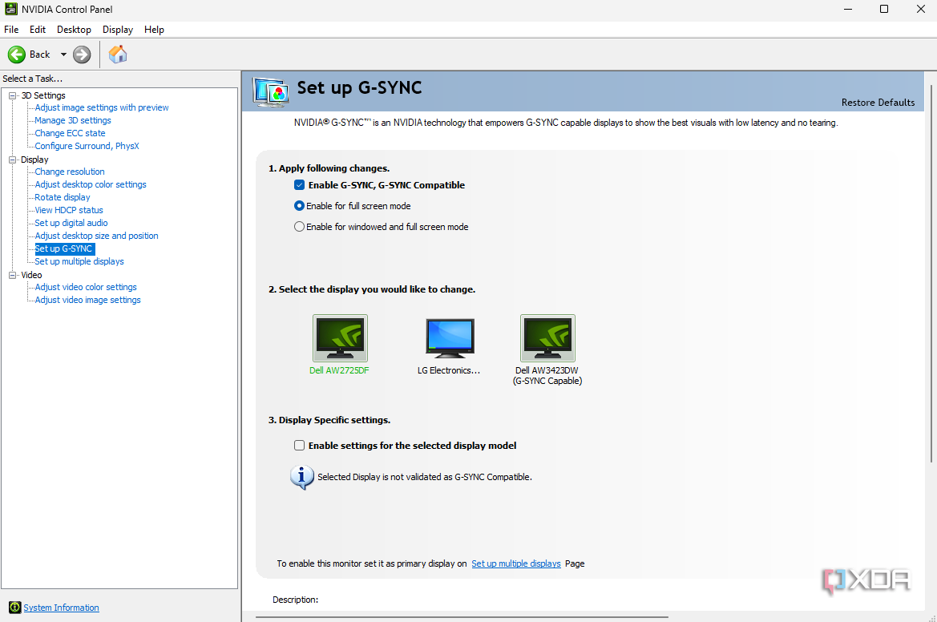Select Set up G-SYNC in task tree
Viewport: 937px width, 622px height.
pos(64,248)
